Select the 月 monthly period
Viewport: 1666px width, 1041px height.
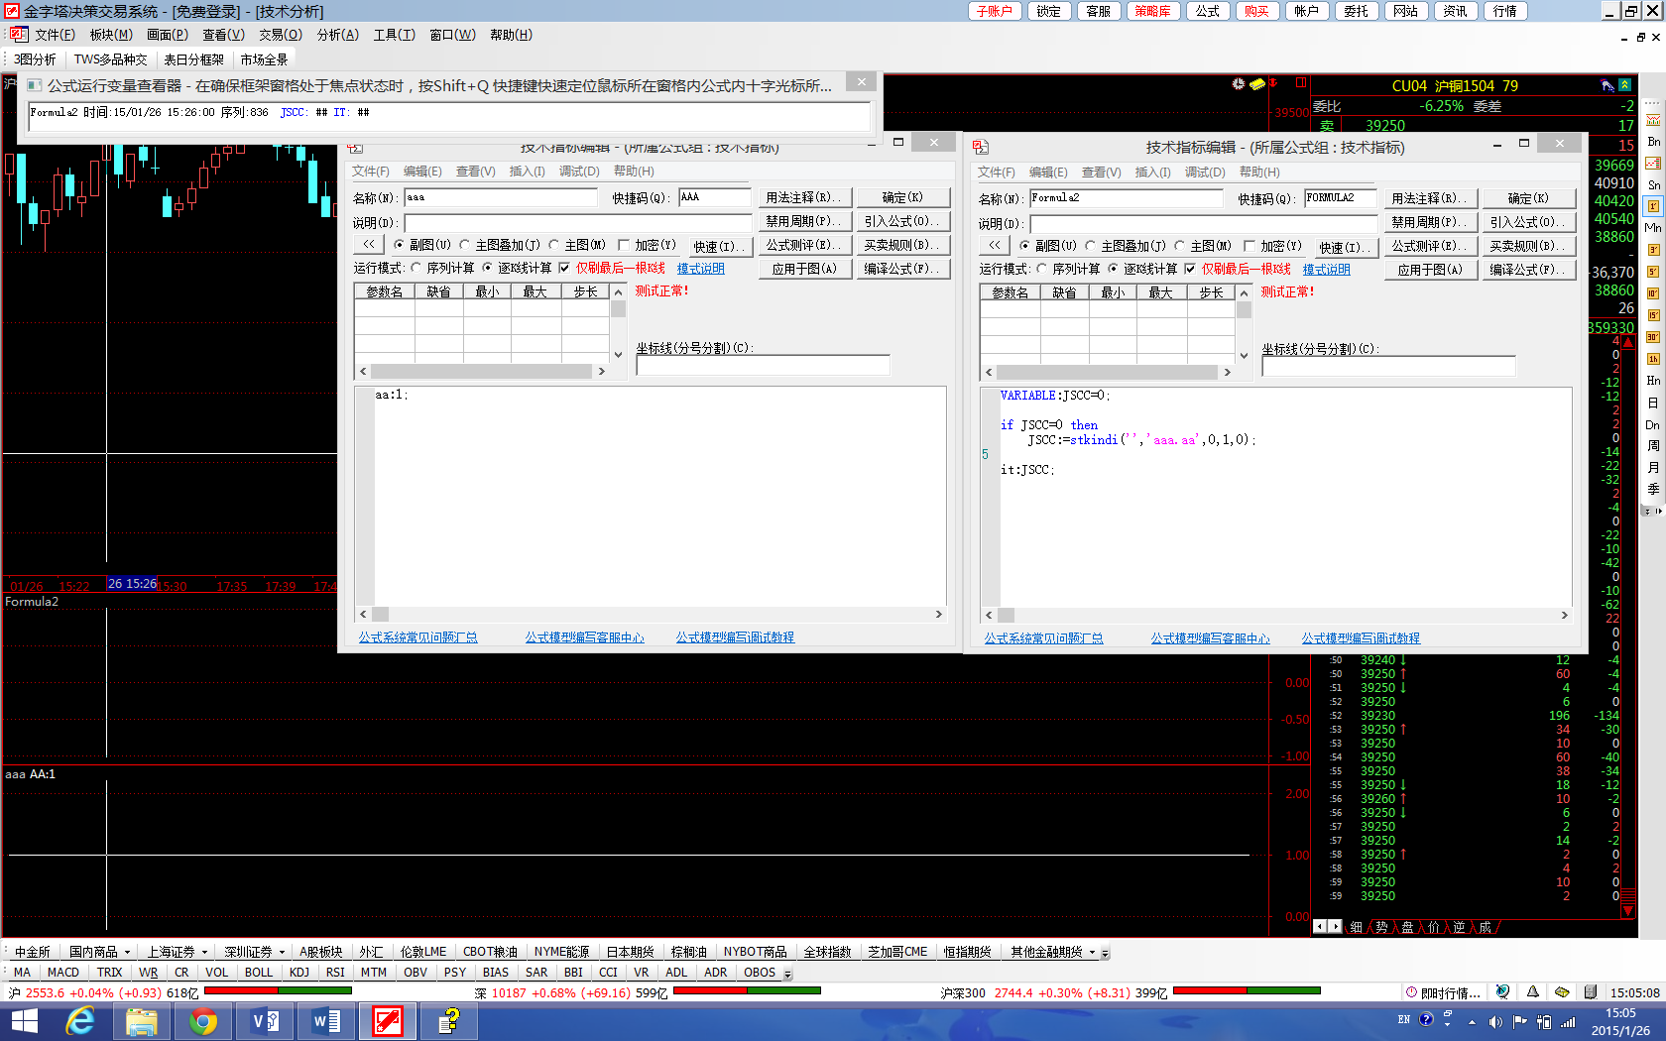click(1653, 468)
